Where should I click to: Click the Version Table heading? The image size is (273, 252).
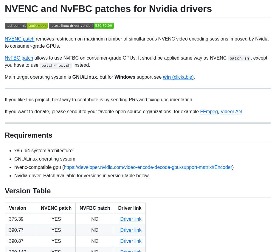pos(27,191)
